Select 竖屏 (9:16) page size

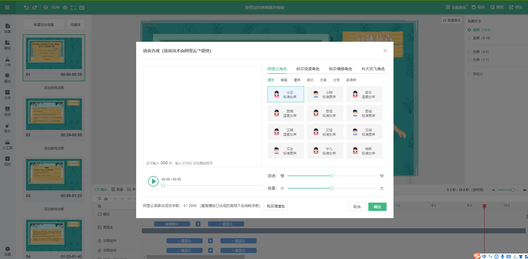[479, 38]
